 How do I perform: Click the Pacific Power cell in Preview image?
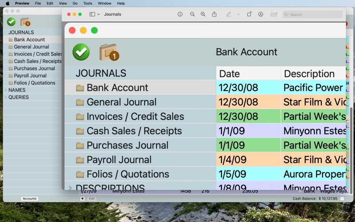[313, 87]
